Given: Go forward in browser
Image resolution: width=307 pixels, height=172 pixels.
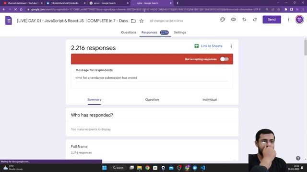Looking at the screenshot, I should tap(10, 10).
